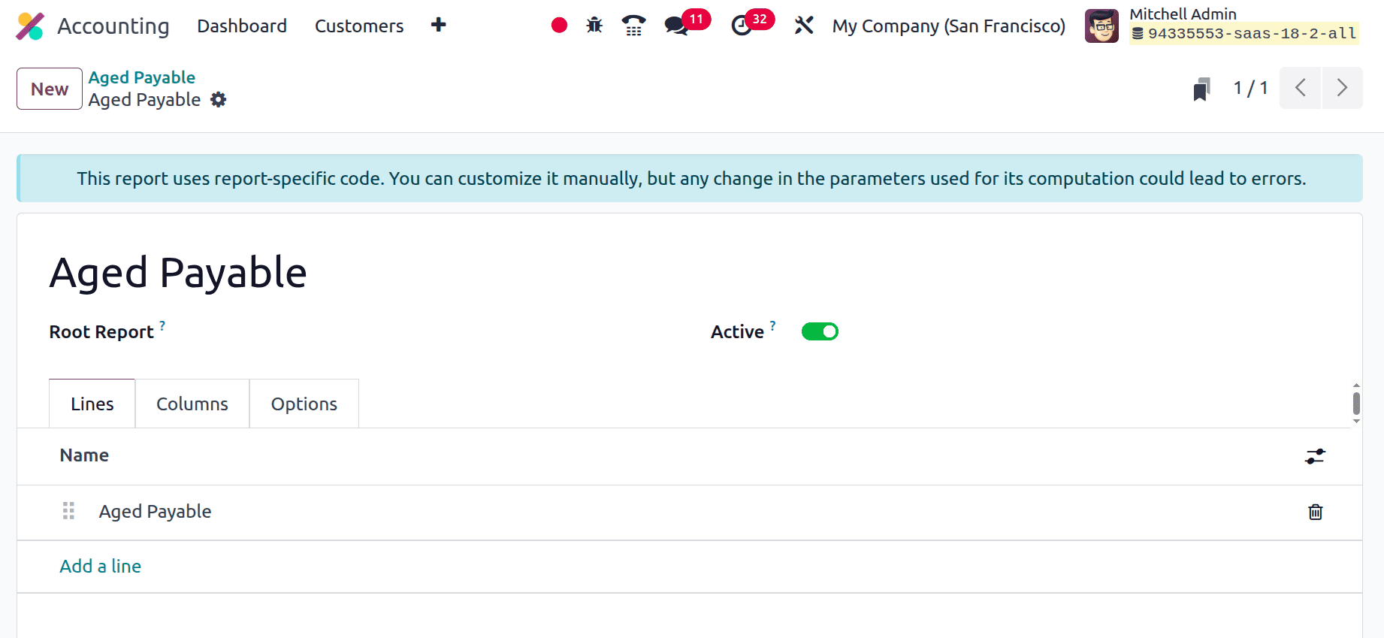Switch to the Lines tab

(92, 404)
